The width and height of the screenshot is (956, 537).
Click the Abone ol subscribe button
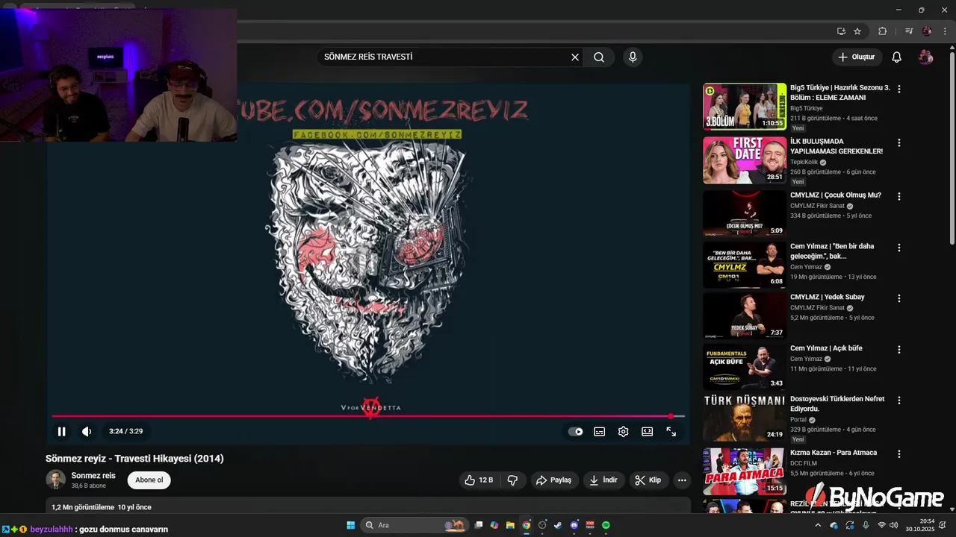point(149,480)
